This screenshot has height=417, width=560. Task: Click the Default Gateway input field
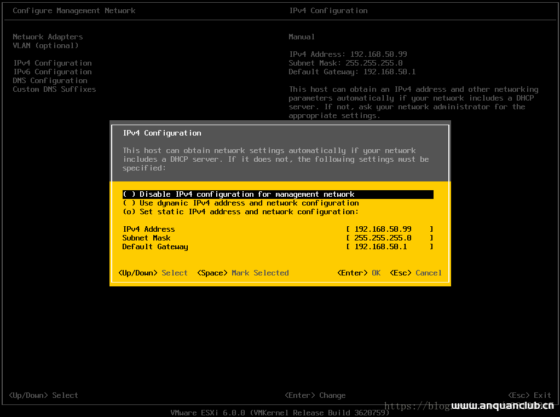[x=389, y=246]
